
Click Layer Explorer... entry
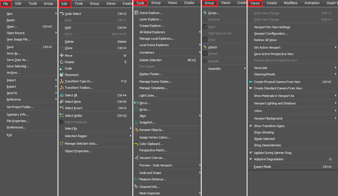[151, 19]
